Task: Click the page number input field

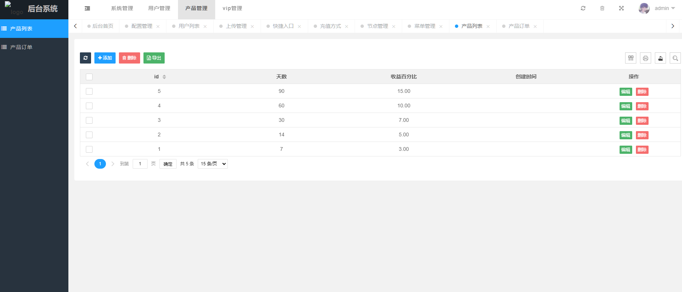Action: (x=140, y=164)
